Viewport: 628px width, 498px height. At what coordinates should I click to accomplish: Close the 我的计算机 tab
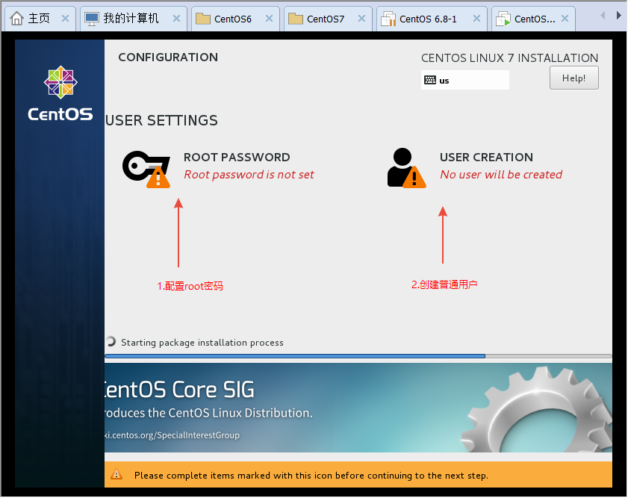(177, 19)
